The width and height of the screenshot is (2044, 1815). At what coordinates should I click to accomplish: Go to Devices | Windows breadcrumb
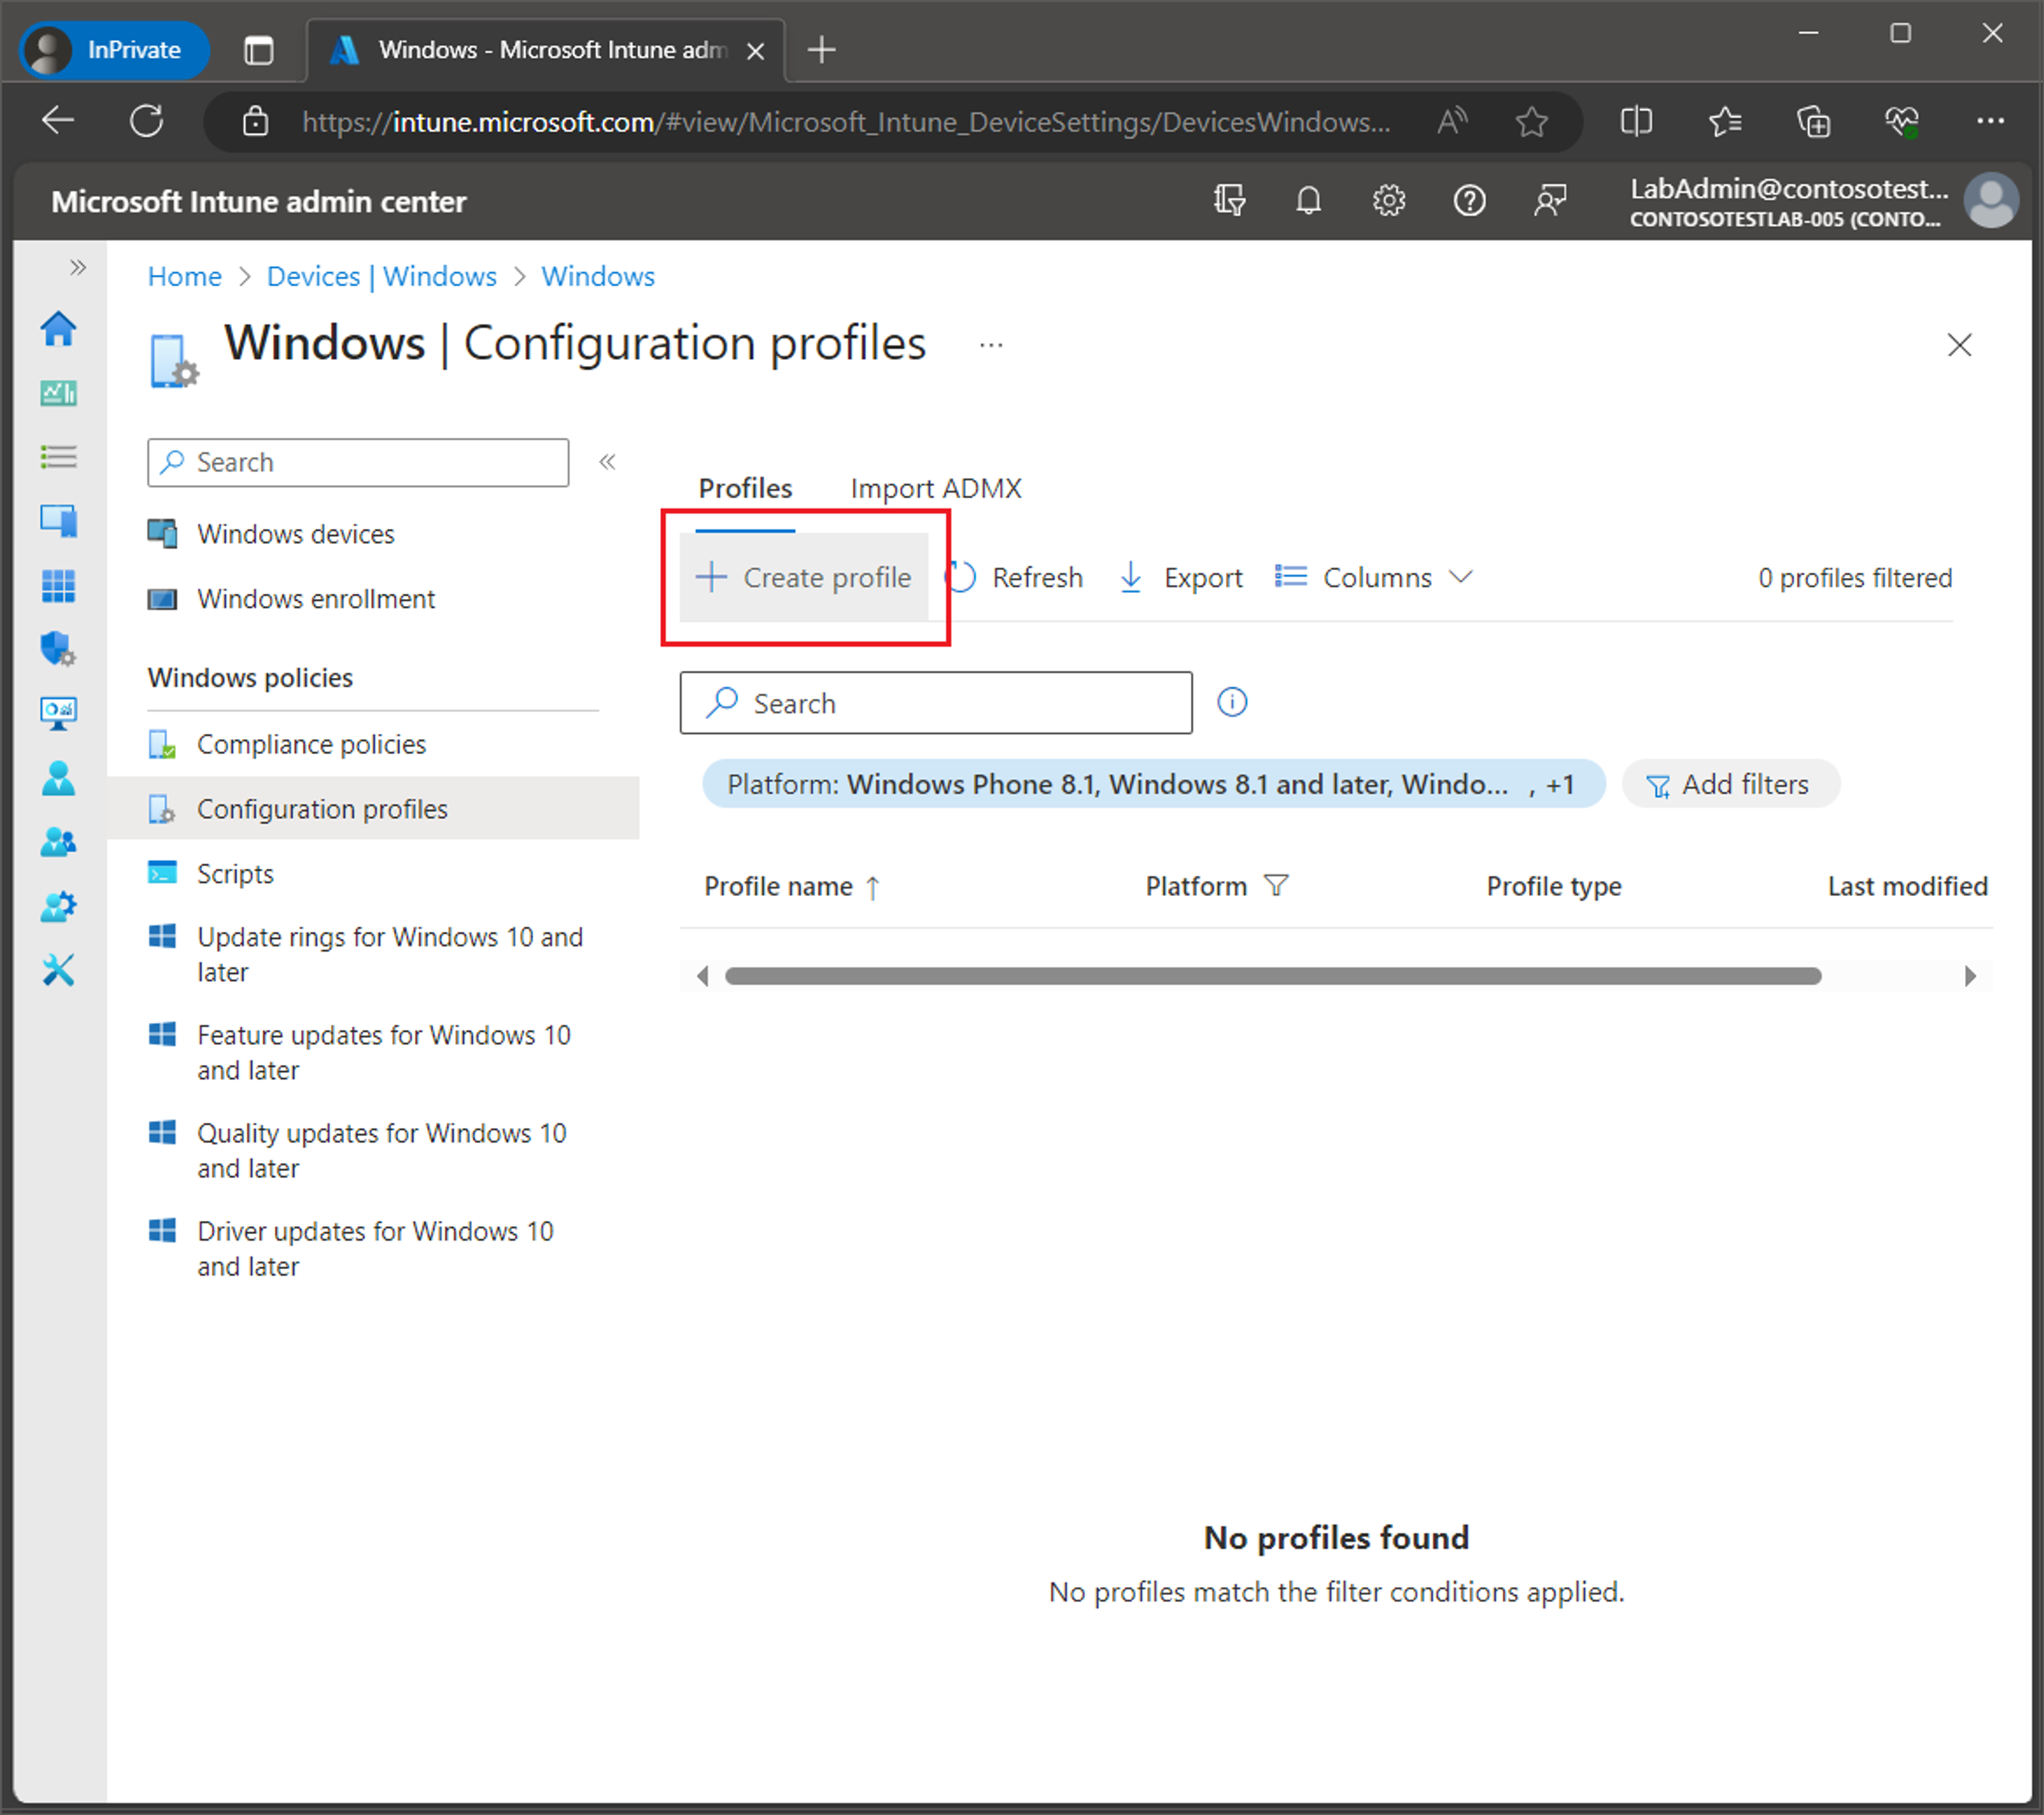click(x=381, y=276)
